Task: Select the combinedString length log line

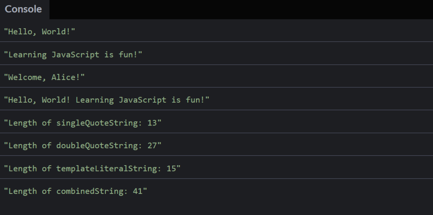Action: click(x=75, y=191)
